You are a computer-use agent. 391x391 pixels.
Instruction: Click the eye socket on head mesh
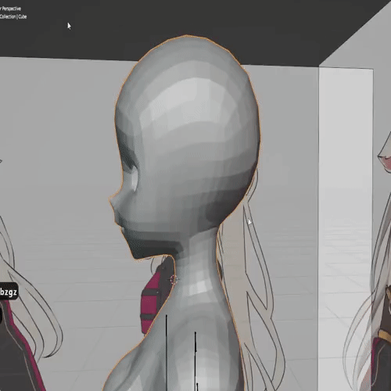click(x=131, y=174)
